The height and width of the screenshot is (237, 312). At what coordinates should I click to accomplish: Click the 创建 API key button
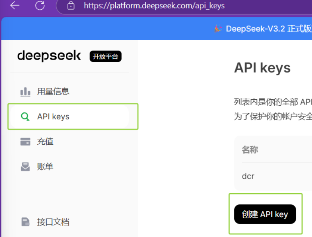[x=265, y=214]
